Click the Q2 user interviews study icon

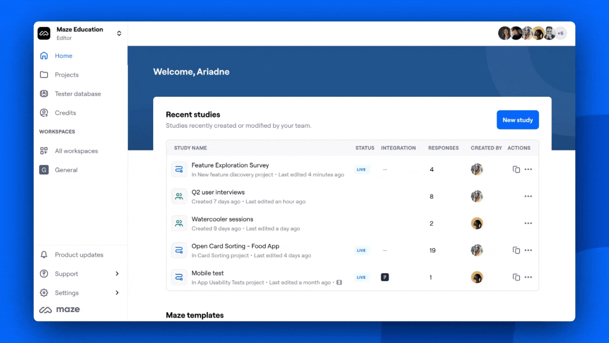(179, 196)
